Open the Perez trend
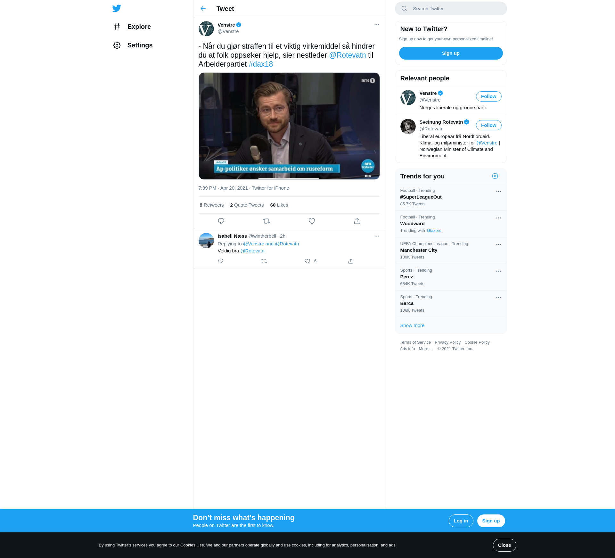 click(x=406, y=277)
